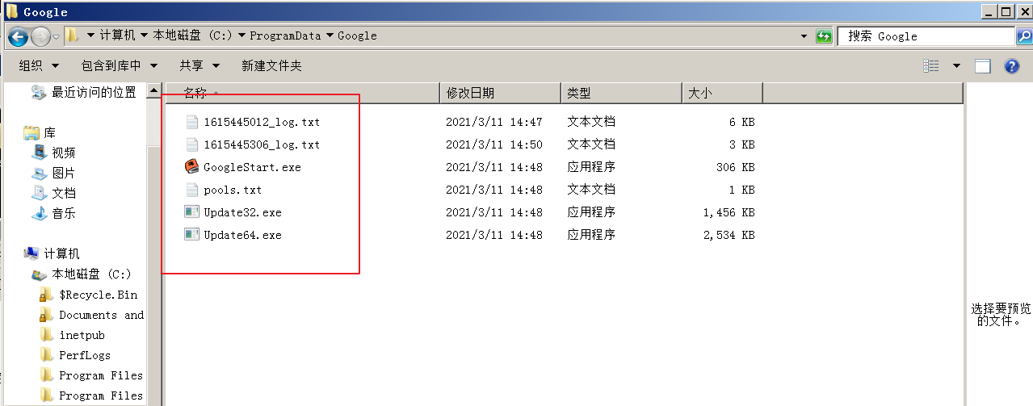This screenshot has height=406, width=1033.
Task: Open 最近访问的位置 in the sidebar
Action: point(94,92)
